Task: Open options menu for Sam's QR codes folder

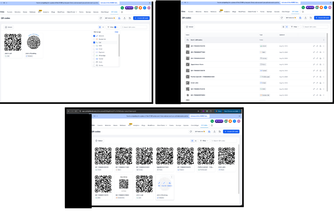Action: (324, 40)
